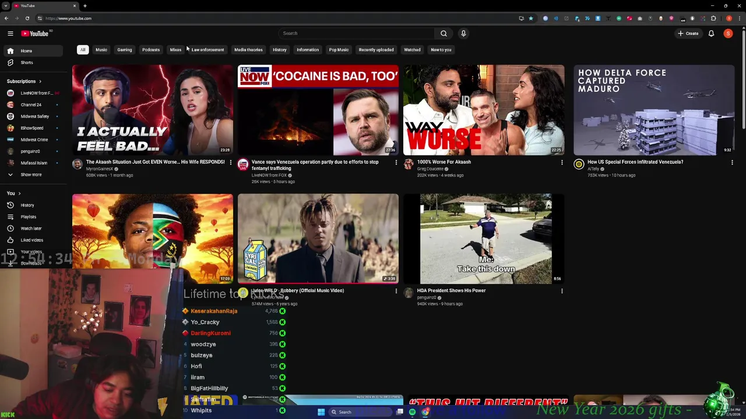Open options menu for 1000% Worse For Akaash
The height and width of the screenshot is (419, 746).
click(562, 162)
